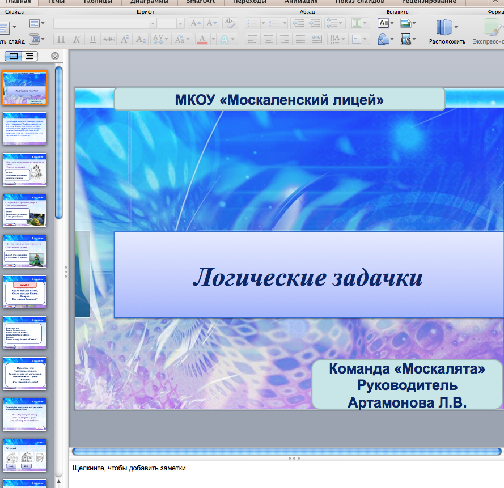Open the character spacing AV tool

click(160, 39)
